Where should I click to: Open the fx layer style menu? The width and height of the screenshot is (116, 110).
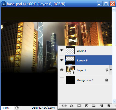click(x=72, y=106)
